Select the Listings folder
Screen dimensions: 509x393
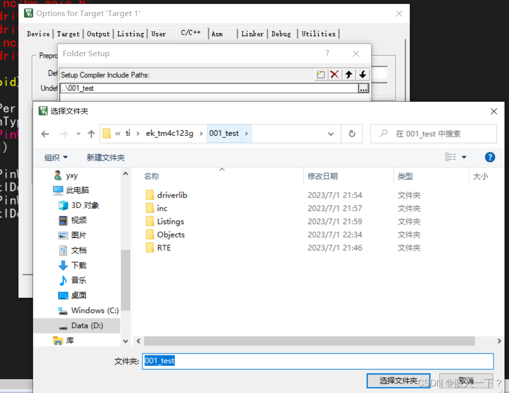click(x=165, y=222)
